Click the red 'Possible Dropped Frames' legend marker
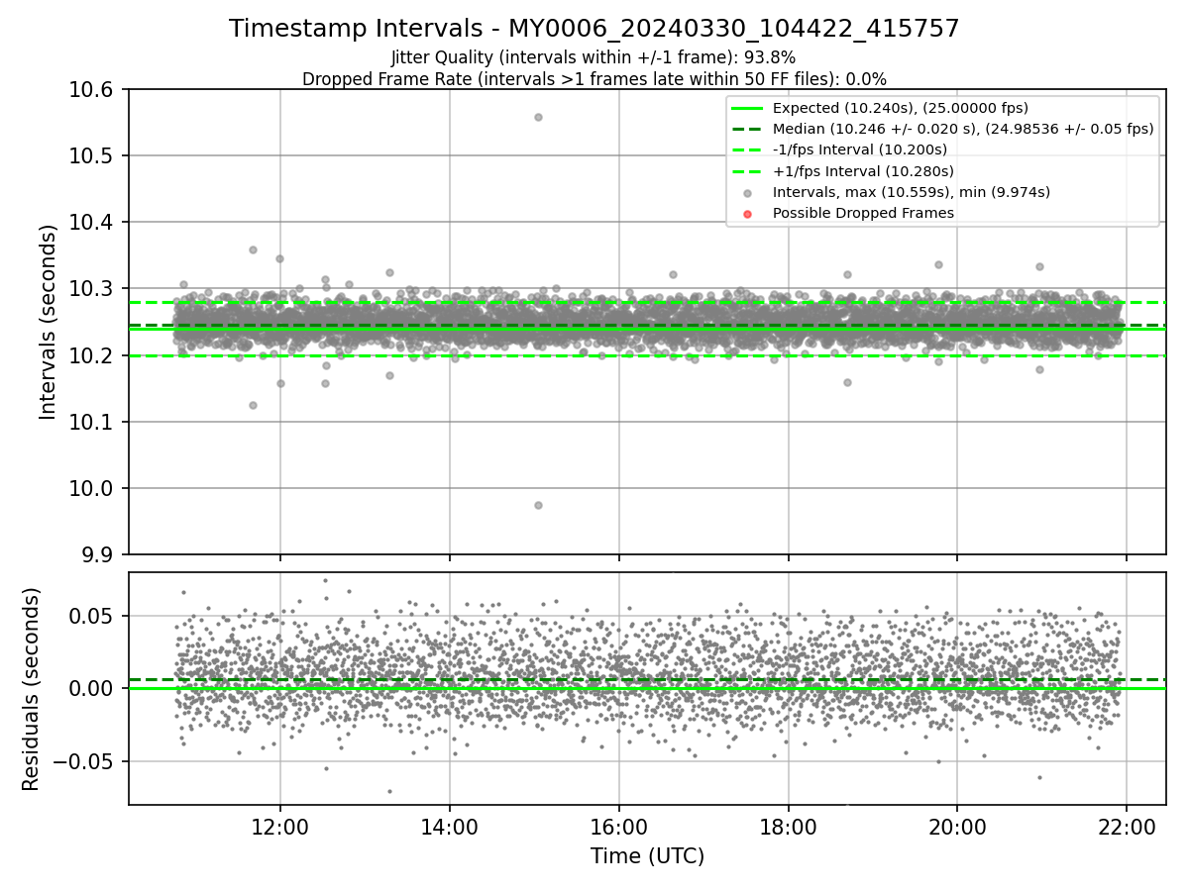 click(x=748, y=214)
